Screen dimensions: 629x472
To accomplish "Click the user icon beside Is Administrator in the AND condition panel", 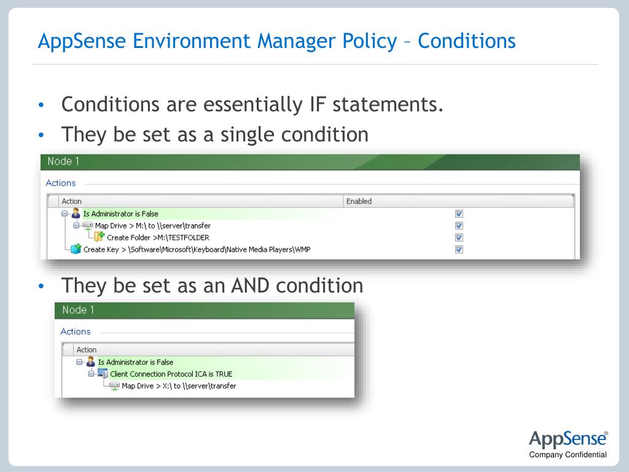I will 91,361.
